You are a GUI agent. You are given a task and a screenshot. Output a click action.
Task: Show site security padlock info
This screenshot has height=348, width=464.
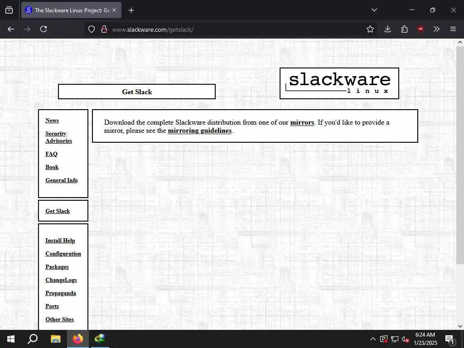pos(104,29)
